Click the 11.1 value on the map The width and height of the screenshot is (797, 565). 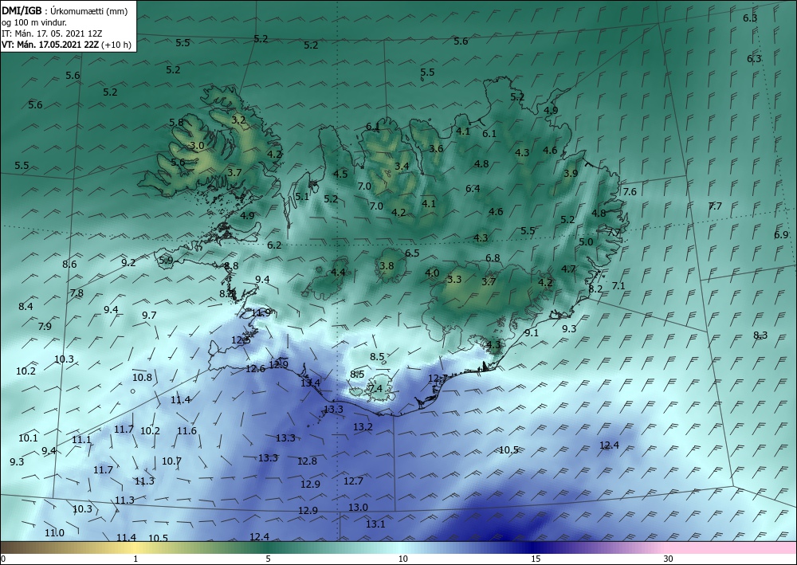(x=81, y=440)
